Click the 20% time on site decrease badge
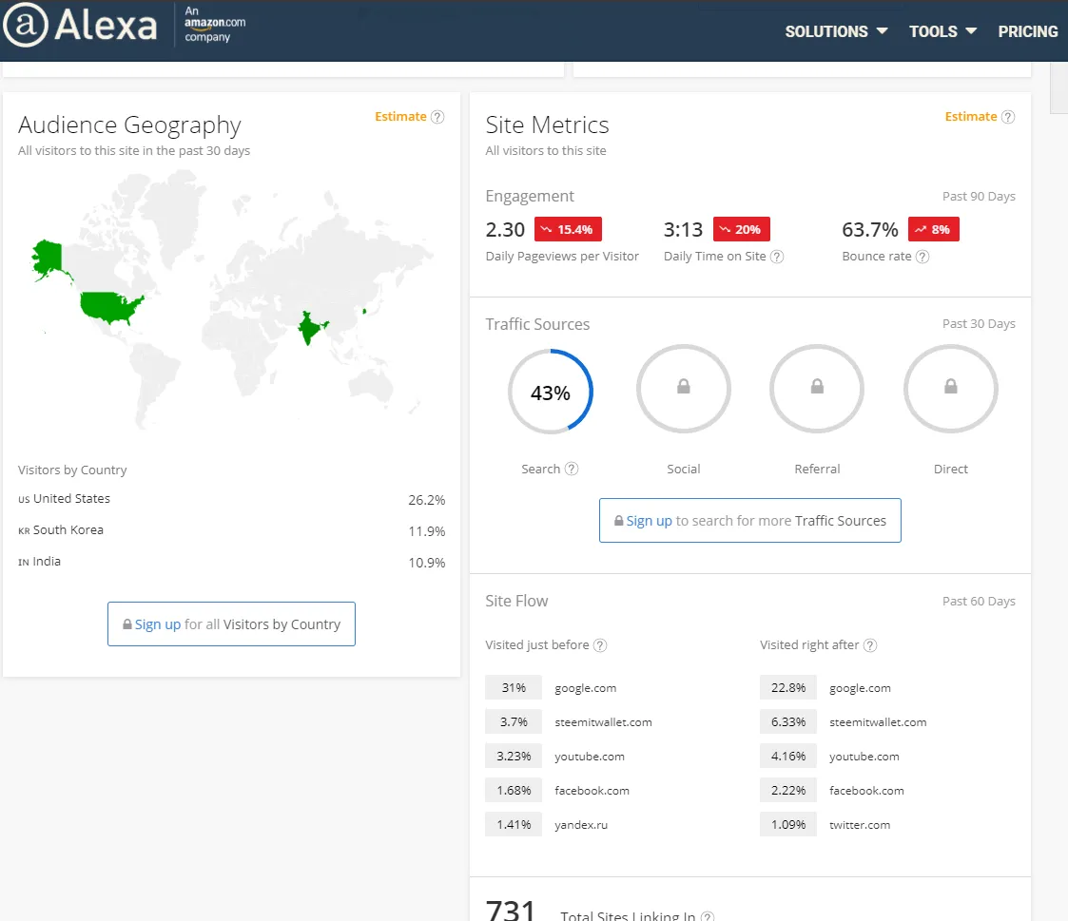This screenshot has width=1068, height=921. tap(741, 229)
